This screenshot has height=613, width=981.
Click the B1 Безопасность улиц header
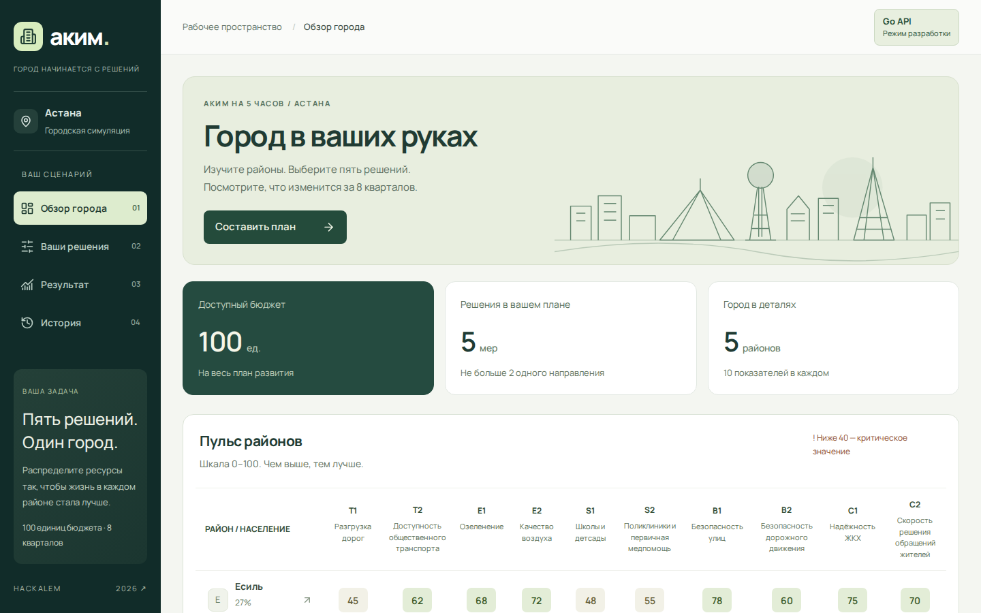coord(717,524)
